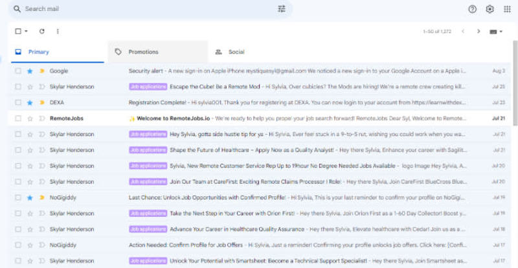Toggle importance marker on DEXA email
Viewport: 518px width, 268px height.
(x=42, y=102)
